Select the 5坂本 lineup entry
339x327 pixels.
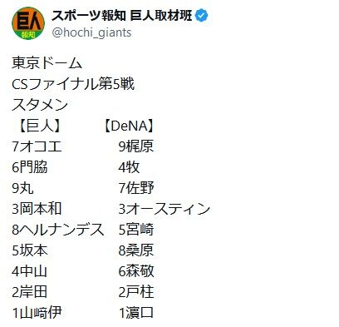click(x=30, y=250)
